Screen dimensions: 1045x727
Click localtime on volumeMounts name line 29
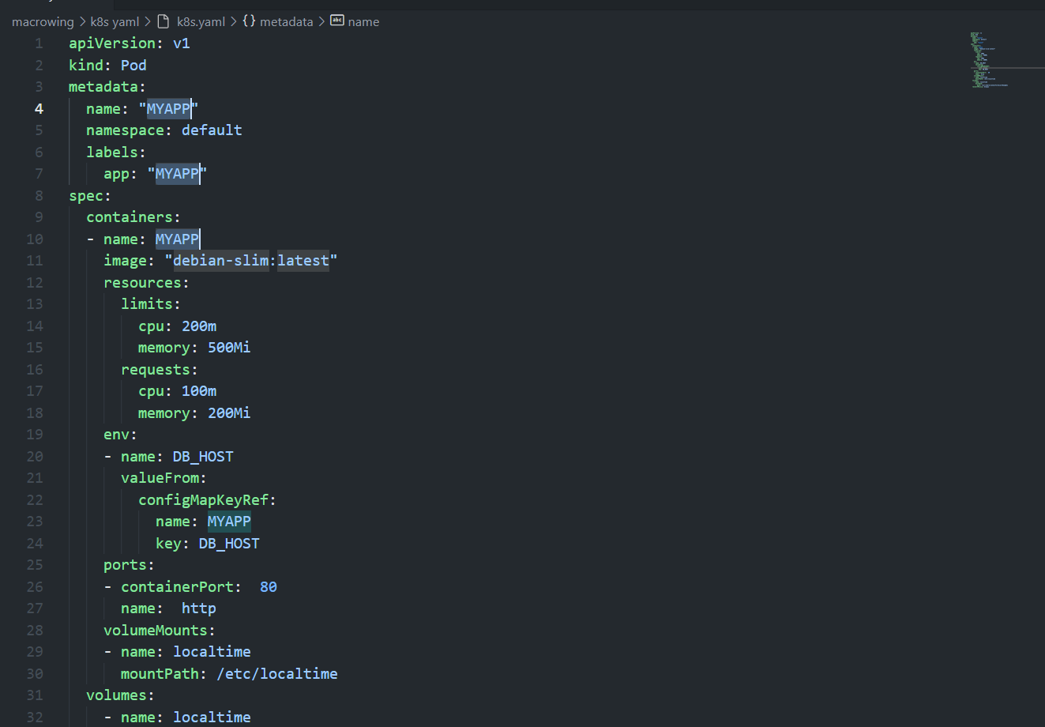212,652
